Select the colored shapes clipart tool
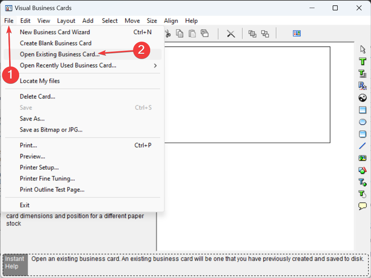Image resolution: width=371 pixels, height=278 pixels. (363, 170)
